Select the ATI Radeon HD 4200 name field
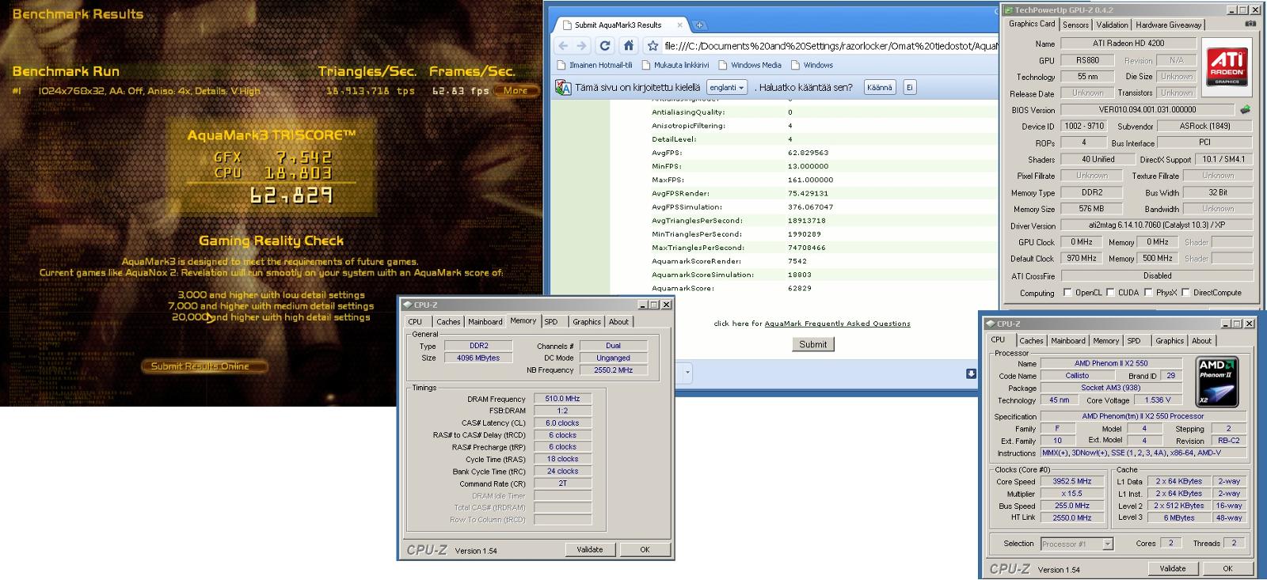1267x580 pixels. (1128, 44)
